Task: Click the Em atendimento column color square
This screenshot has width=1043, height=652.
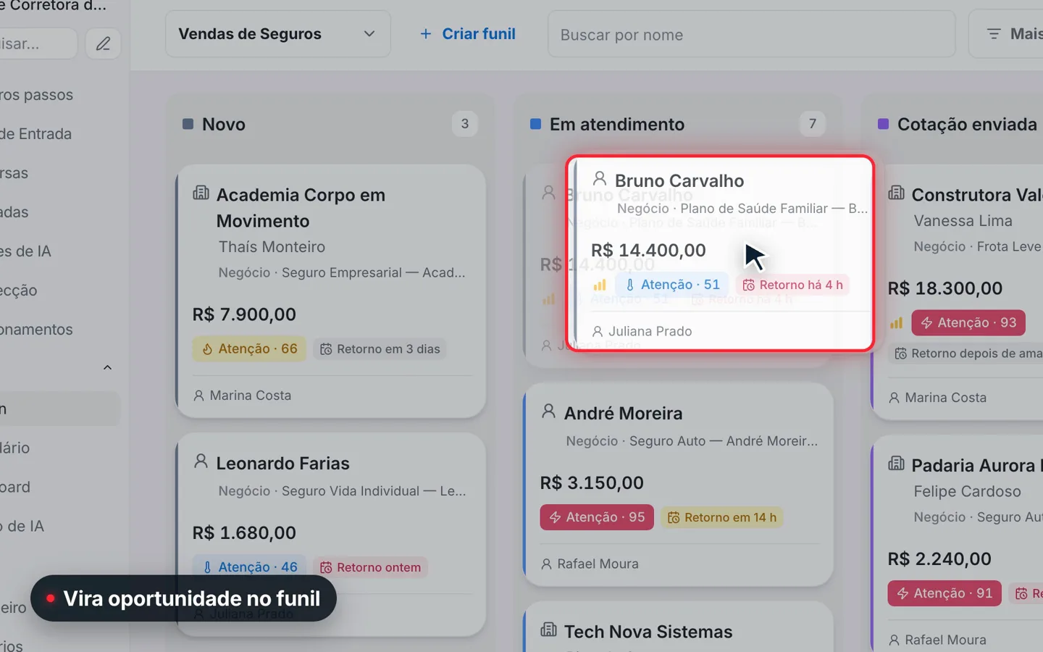Action: pyautogui.click(x=535, y=124)
